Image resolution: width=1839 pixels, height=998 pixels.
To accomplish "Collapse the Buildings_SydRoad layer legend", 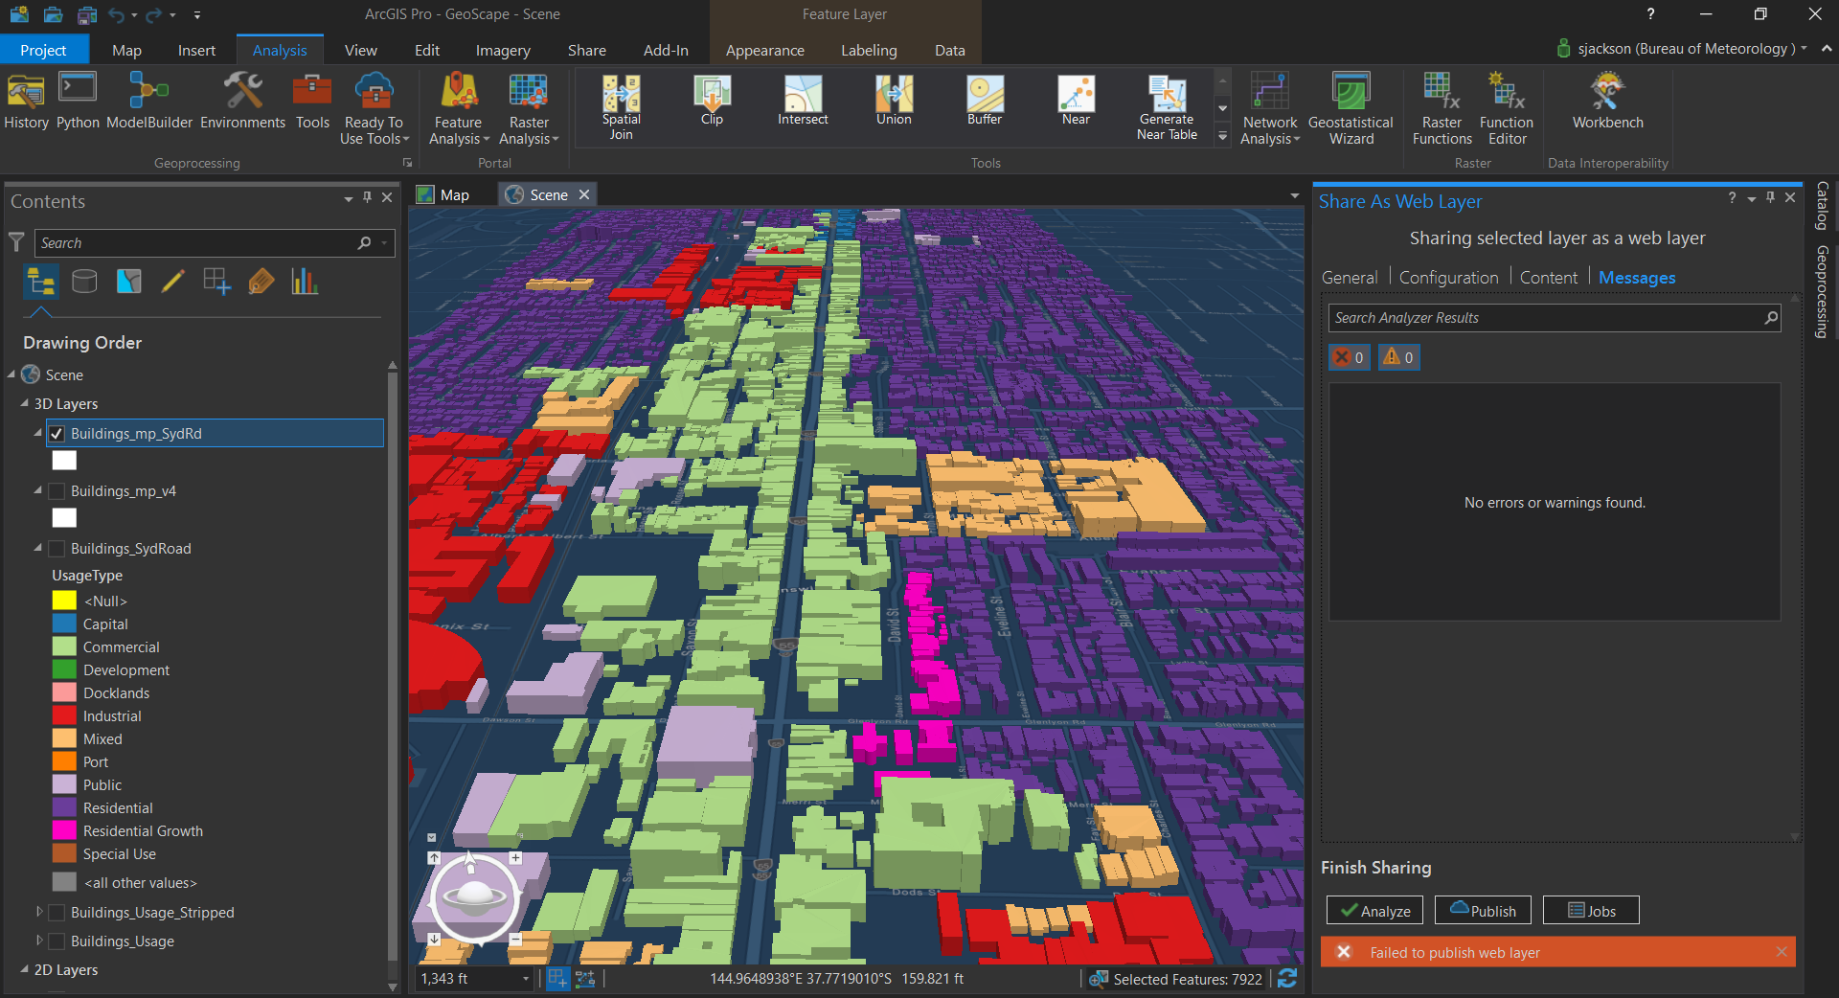I will [x=38, y=548].
